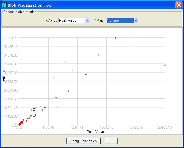Click red point directly below the black dot

coord(54,77)
